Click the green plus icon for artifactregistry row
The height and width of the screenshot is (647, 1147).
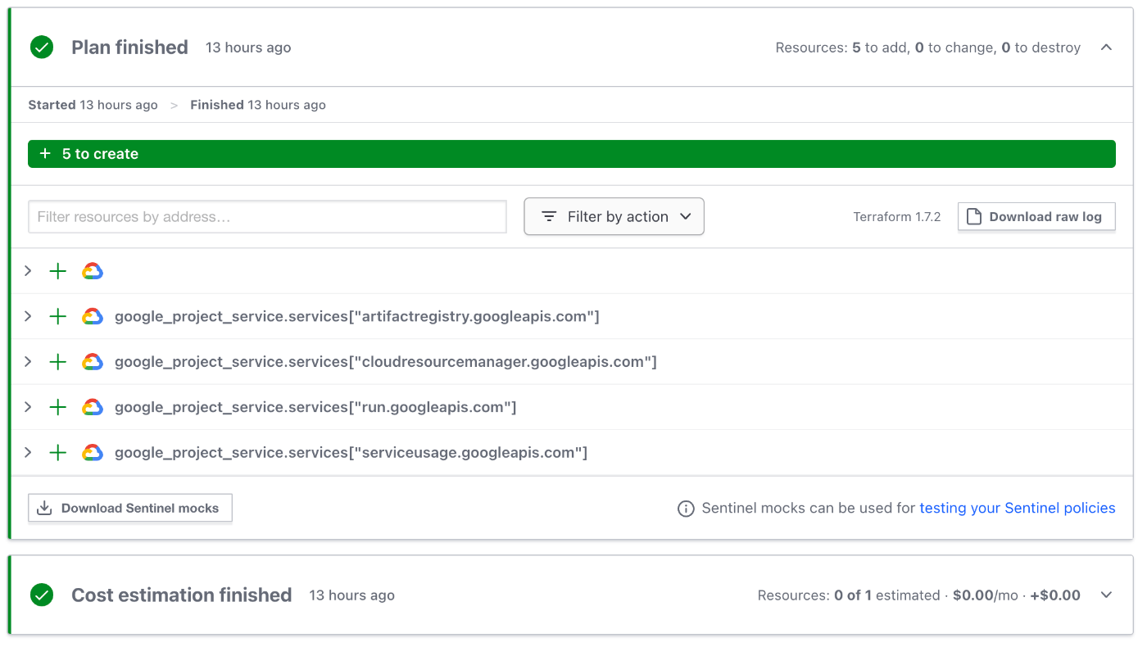click(x=57, y=316)
